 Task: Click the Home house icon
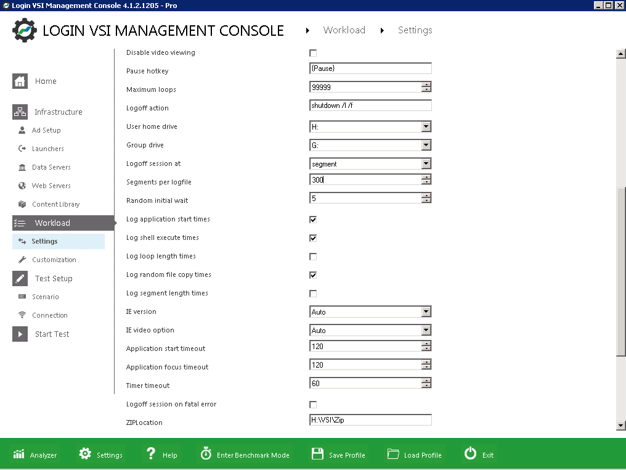tap(20, 81)
